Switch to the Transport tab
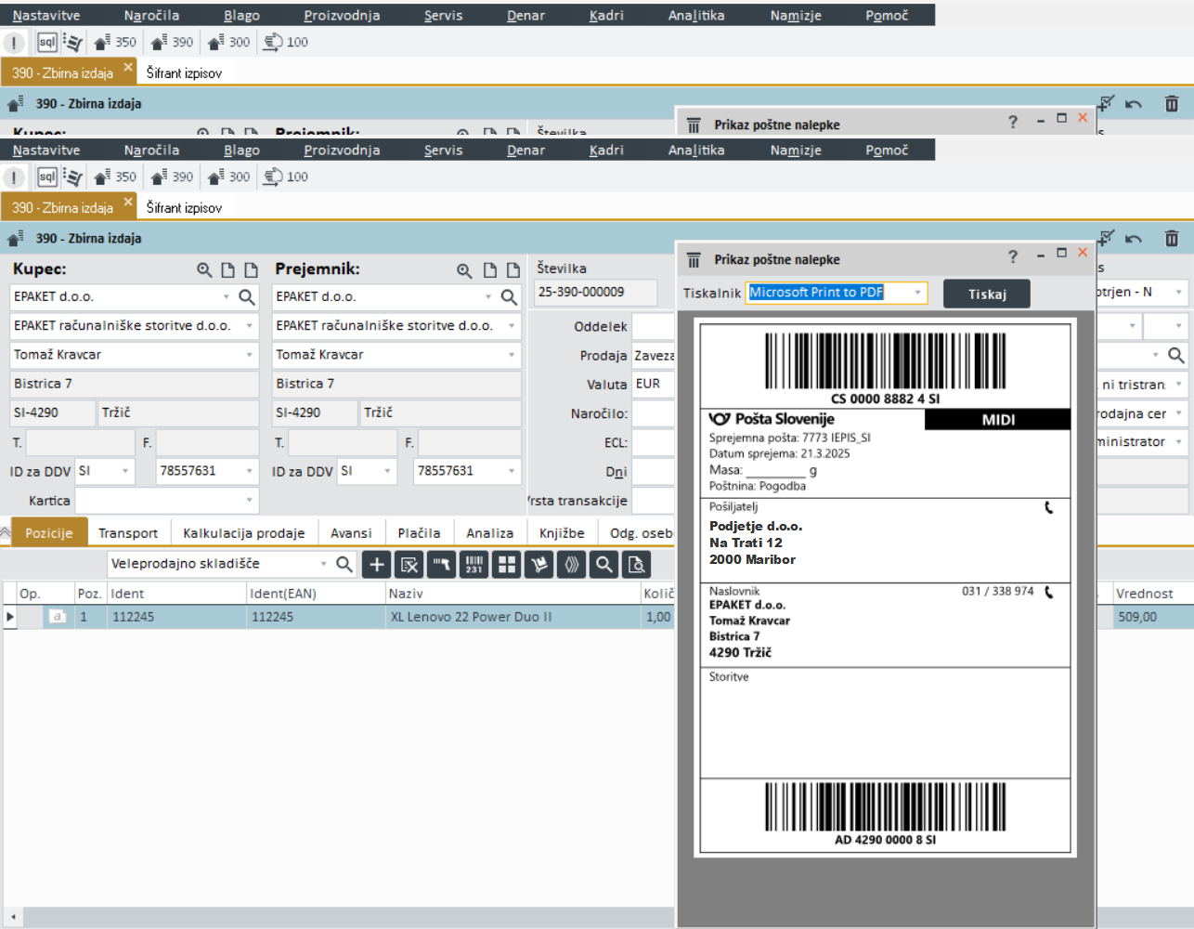 [128, 533]
